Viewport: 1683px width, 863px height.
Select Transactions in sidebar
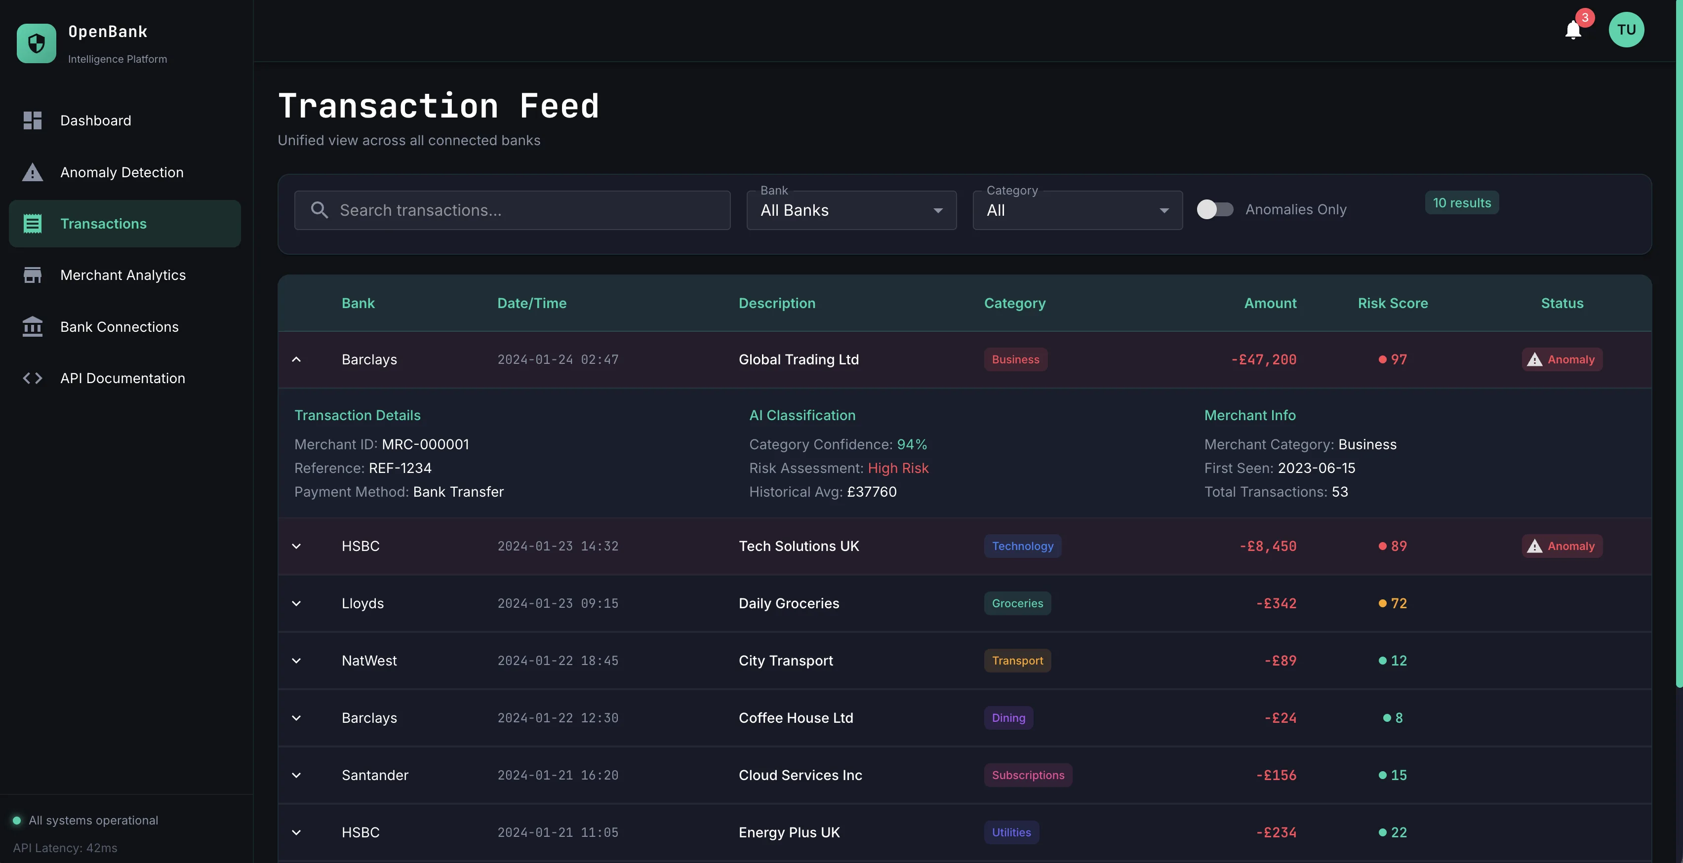pos(125,224)
